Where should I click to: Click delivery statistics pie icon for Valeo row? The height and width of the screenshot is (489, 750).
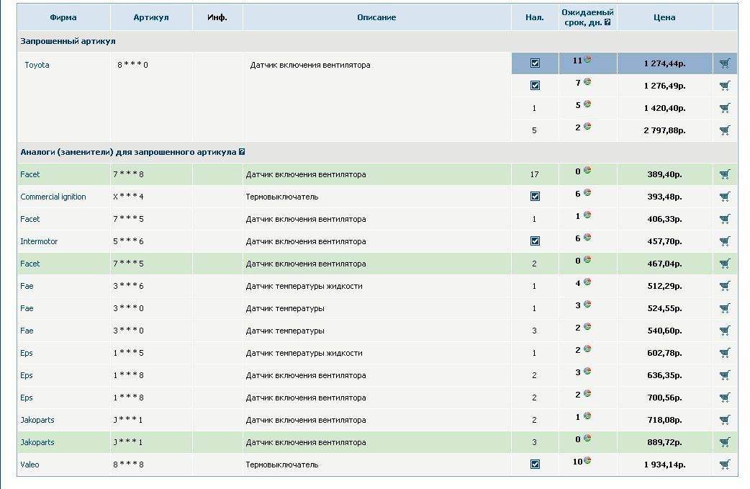[x=587, y=460]
